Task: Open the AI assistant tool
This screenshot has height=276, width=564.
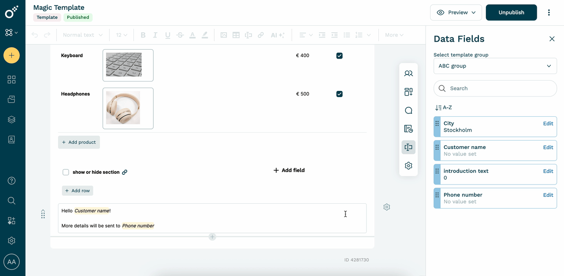Action: [277, 35]
